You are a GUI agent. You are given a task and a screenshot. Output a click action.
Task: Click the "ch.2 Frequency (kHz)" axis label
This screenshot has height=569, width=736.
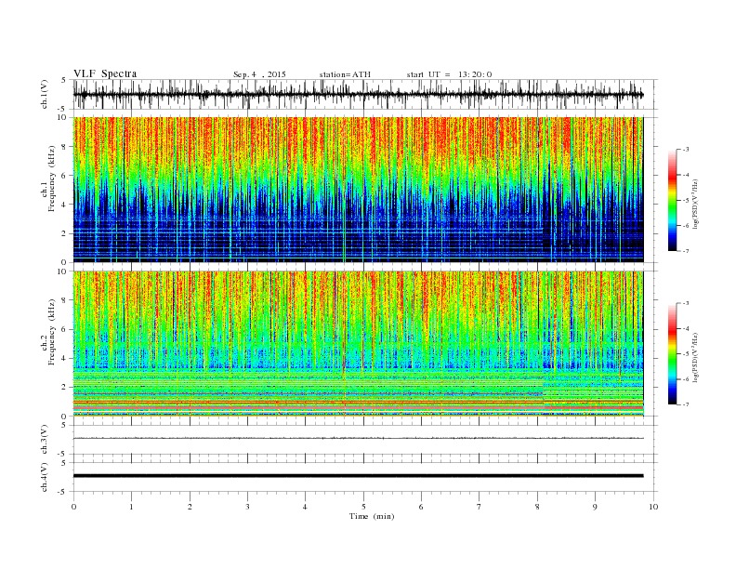tap(48, 331)
